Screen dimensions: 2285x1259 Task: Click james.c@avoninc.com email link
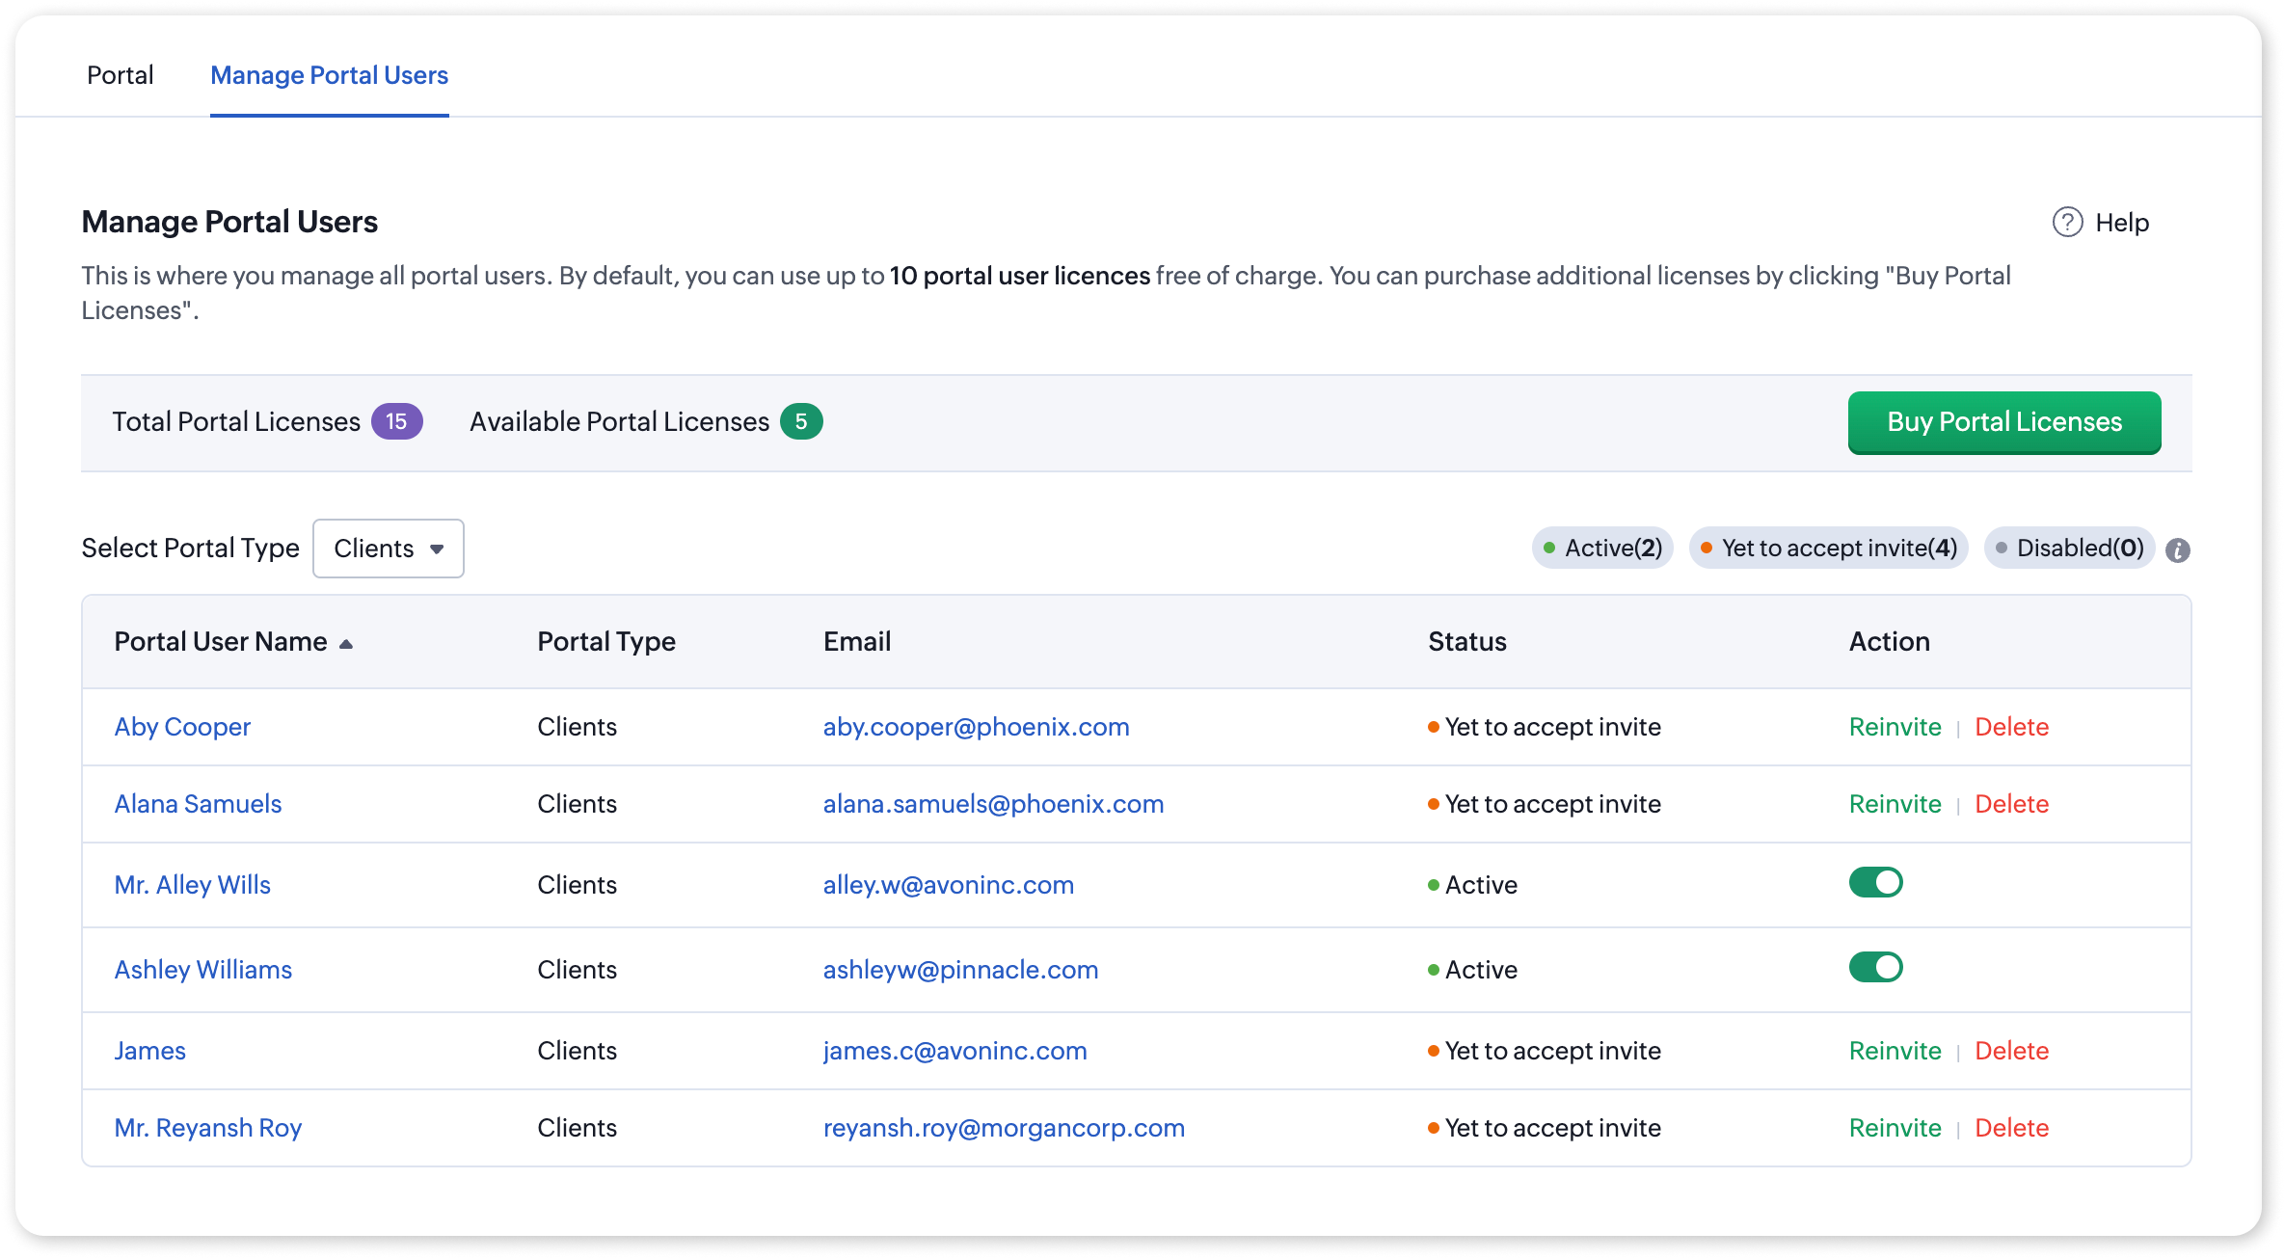click(954, 1051)
